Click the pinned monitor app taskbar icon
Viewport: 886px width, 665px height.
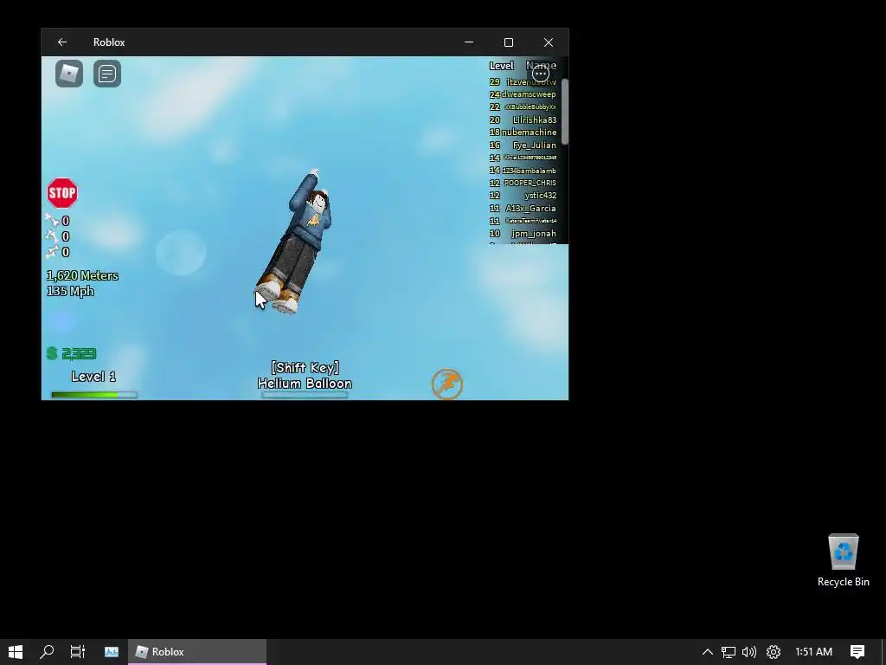112,651
